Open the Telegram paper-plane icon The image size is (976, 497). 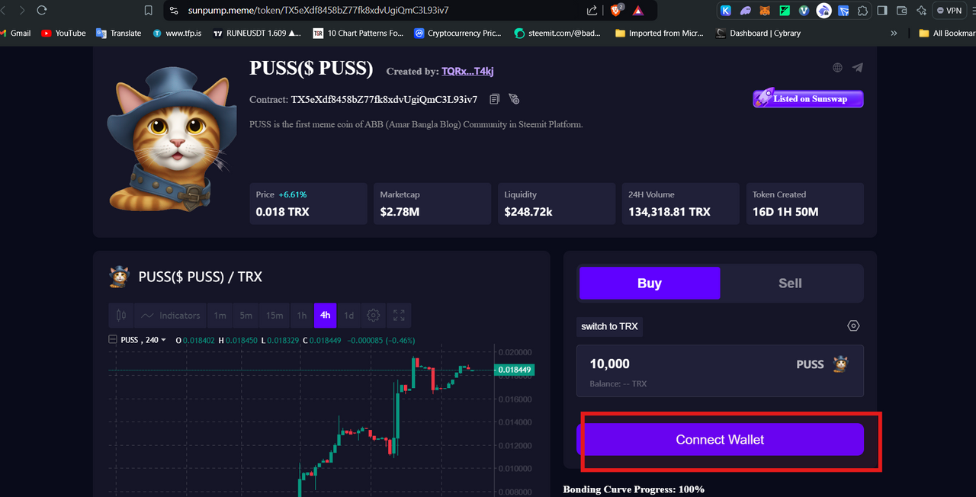pyautogui.click(x=858, y=68)
